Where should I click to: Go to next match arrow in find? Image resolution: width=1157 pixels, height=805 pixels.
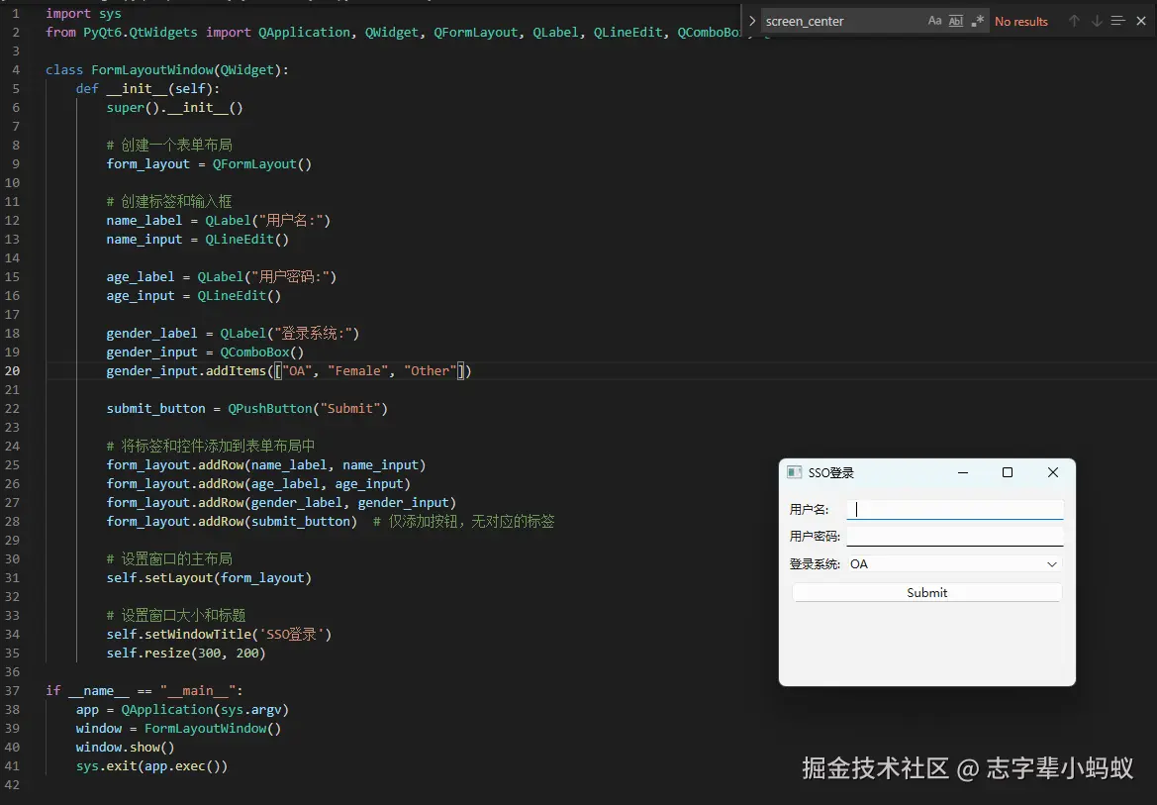pos(1098,22)
